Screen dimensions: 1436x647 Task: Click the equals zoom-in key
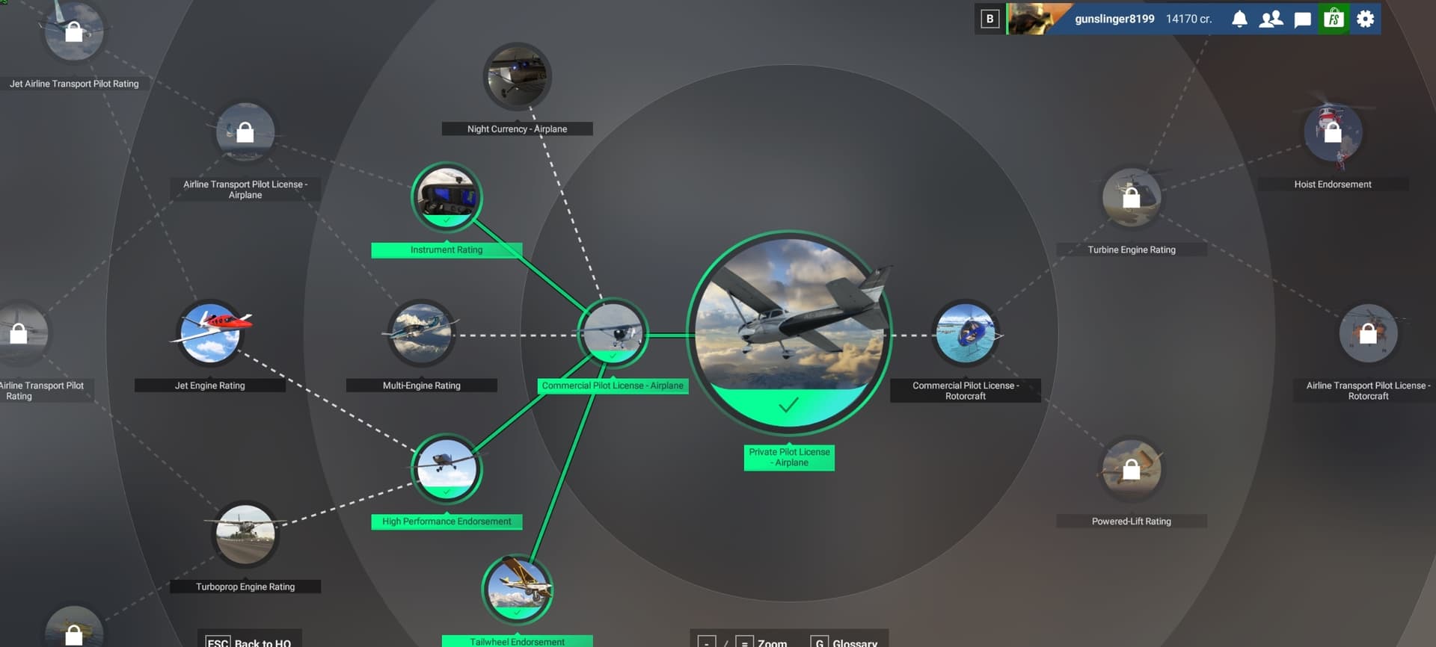tap(744, 643)
